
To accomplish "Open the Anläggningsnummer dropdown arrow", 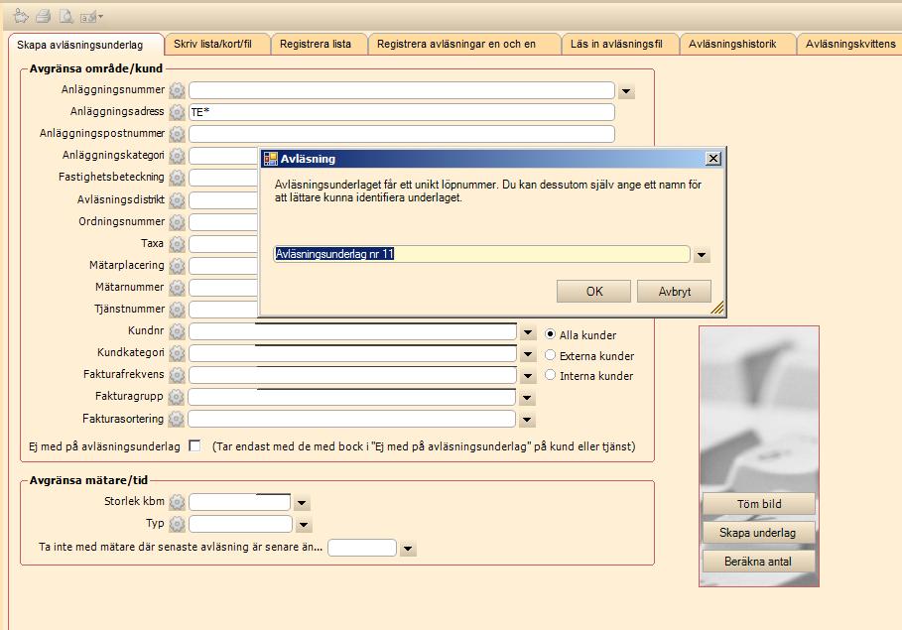I will pyautogui.click(x=626, y=91).
